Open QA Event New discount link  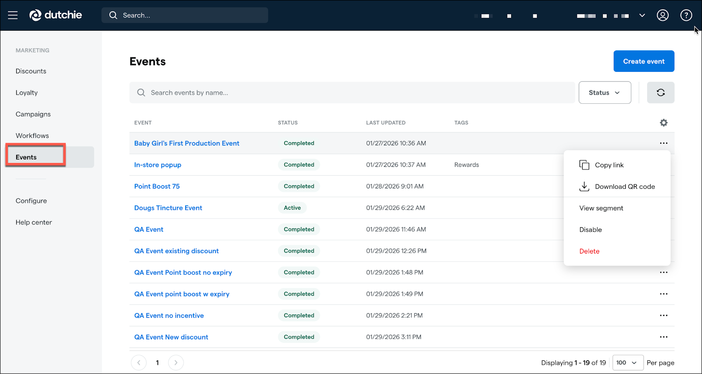[171, 337]
